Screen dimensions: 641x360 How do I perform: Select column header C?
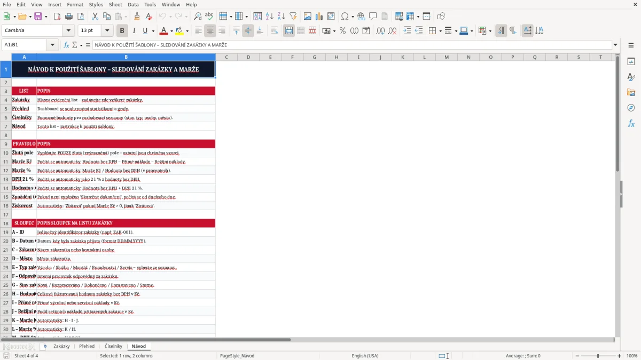coord(226,57)
